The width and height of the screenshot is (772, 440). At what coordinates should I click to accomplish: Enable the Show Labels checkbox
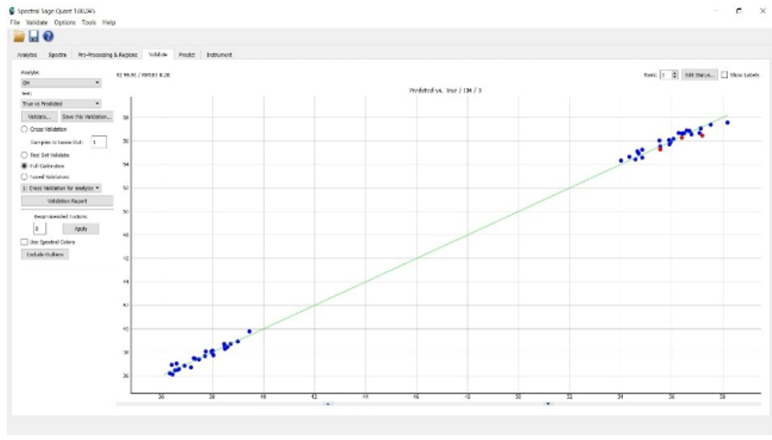click(x=724, y=75)
